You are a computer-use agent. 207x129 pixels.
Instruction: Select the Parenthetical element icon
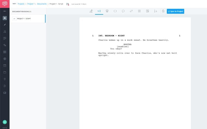(x=115, y=11)
